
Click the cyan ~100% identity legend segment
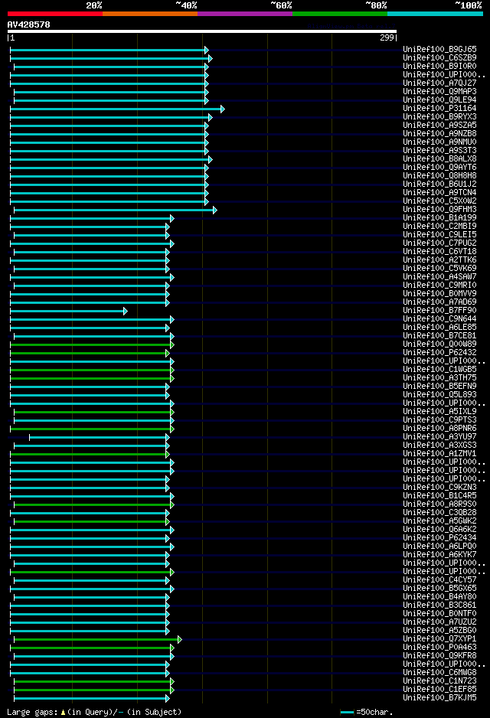coord(435,14)
